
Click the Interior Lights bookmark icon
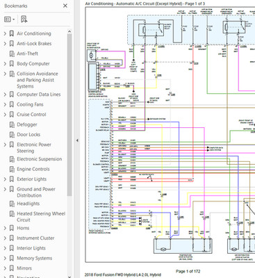point(12,248)
